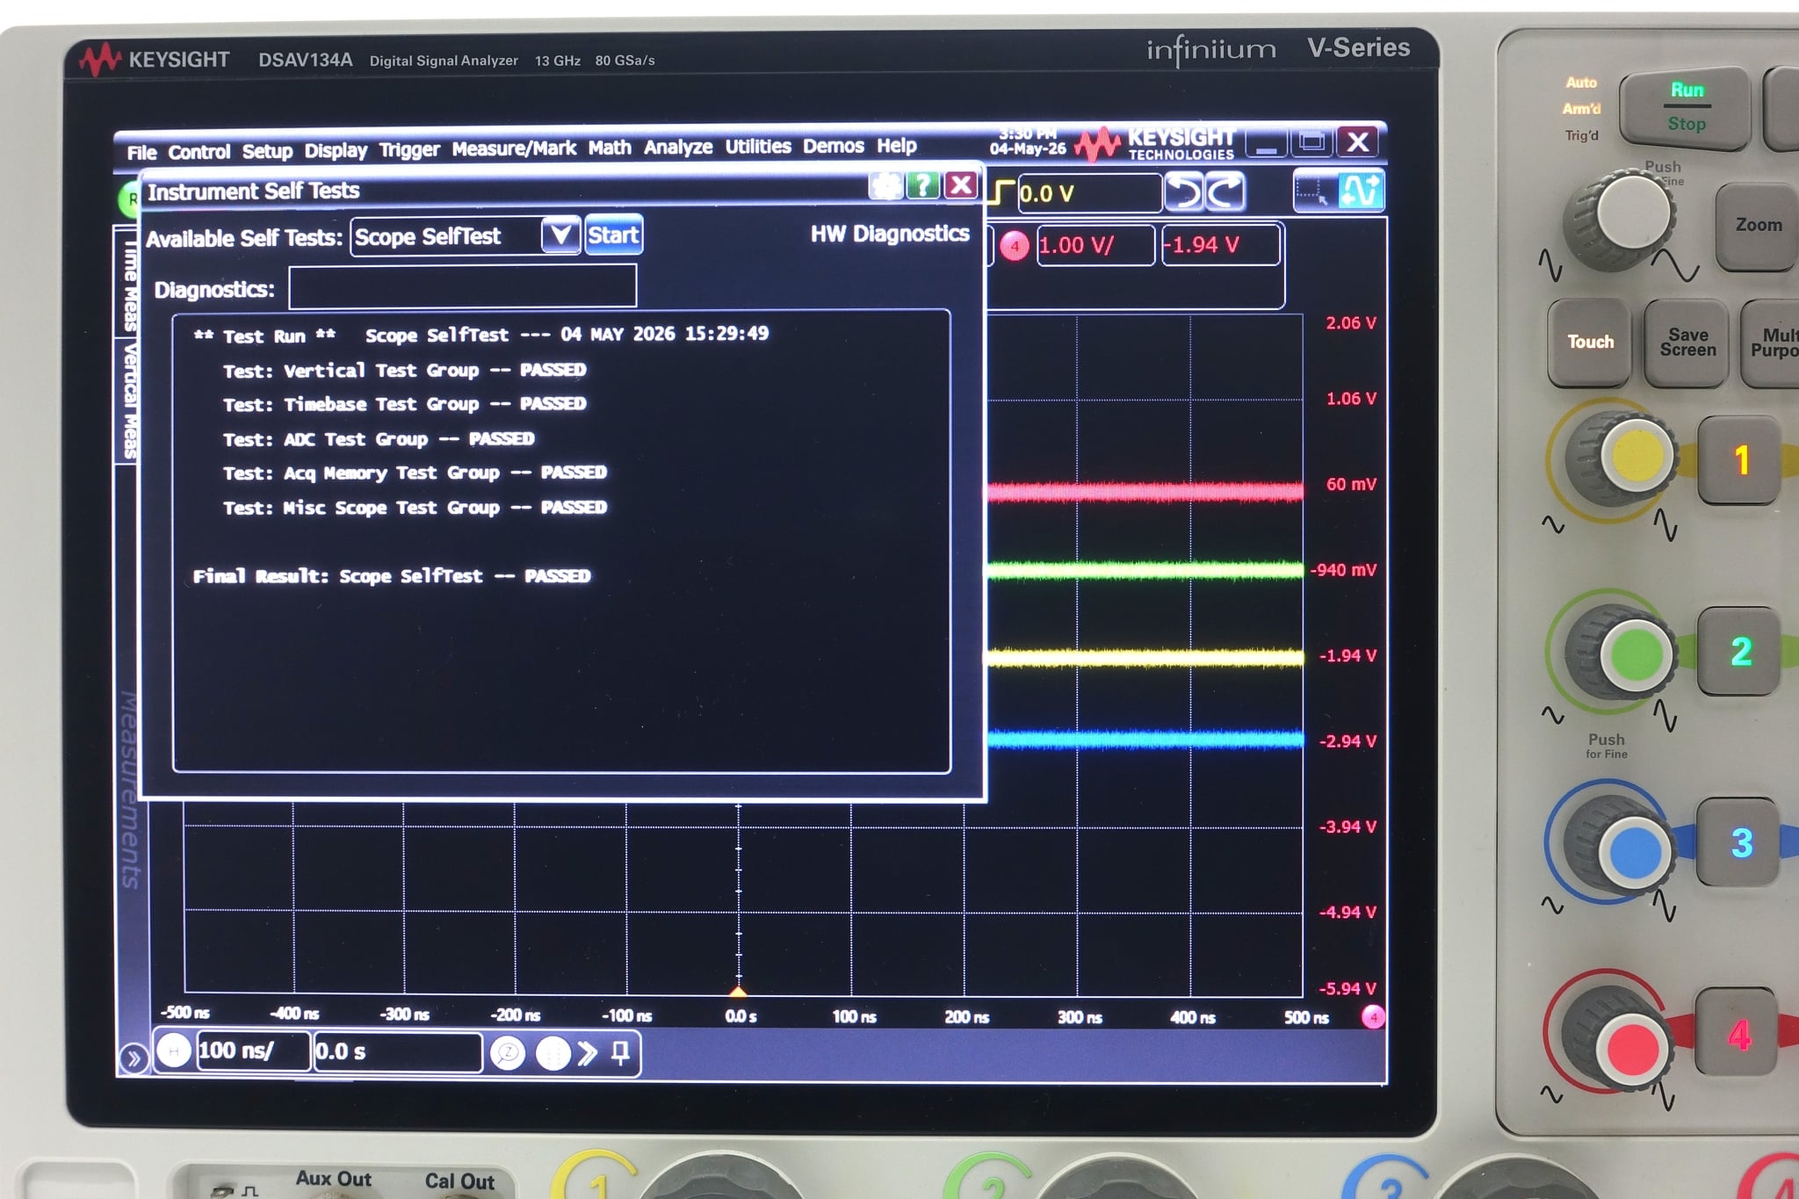Expand the bottom-left double chevron panel
This screenshot has height=1199, width=1799.
point(134,1058)
